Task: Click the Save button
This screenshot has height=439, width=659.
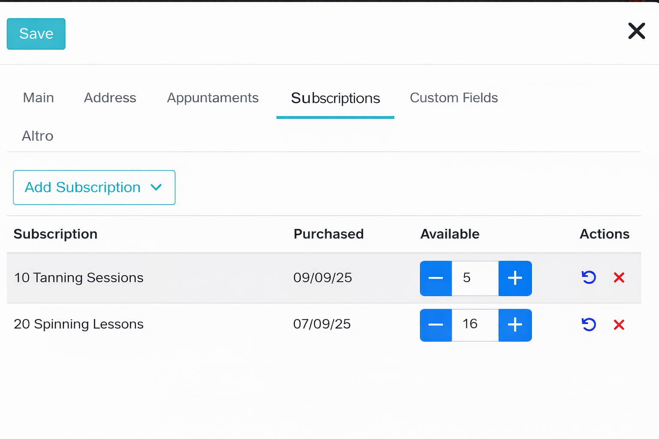Action: [36, 33]
